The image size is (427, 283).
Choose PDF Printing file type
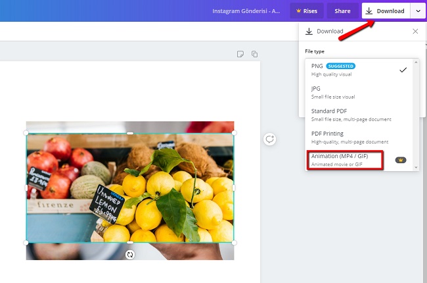click(x=359, y=138)
